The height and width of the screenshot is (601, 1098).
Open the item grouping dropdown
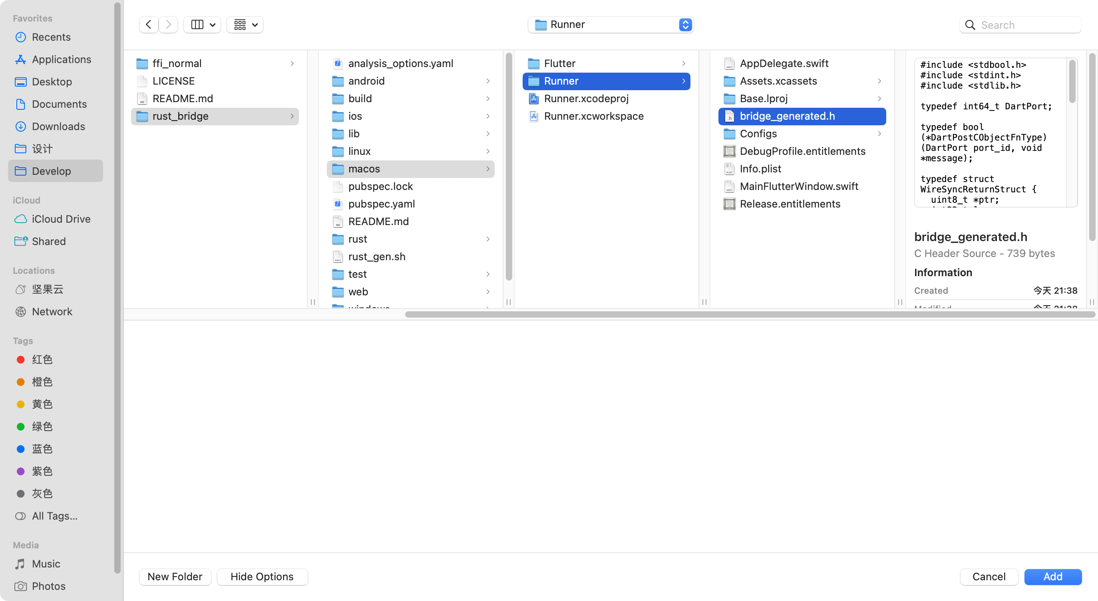[245, 25]
